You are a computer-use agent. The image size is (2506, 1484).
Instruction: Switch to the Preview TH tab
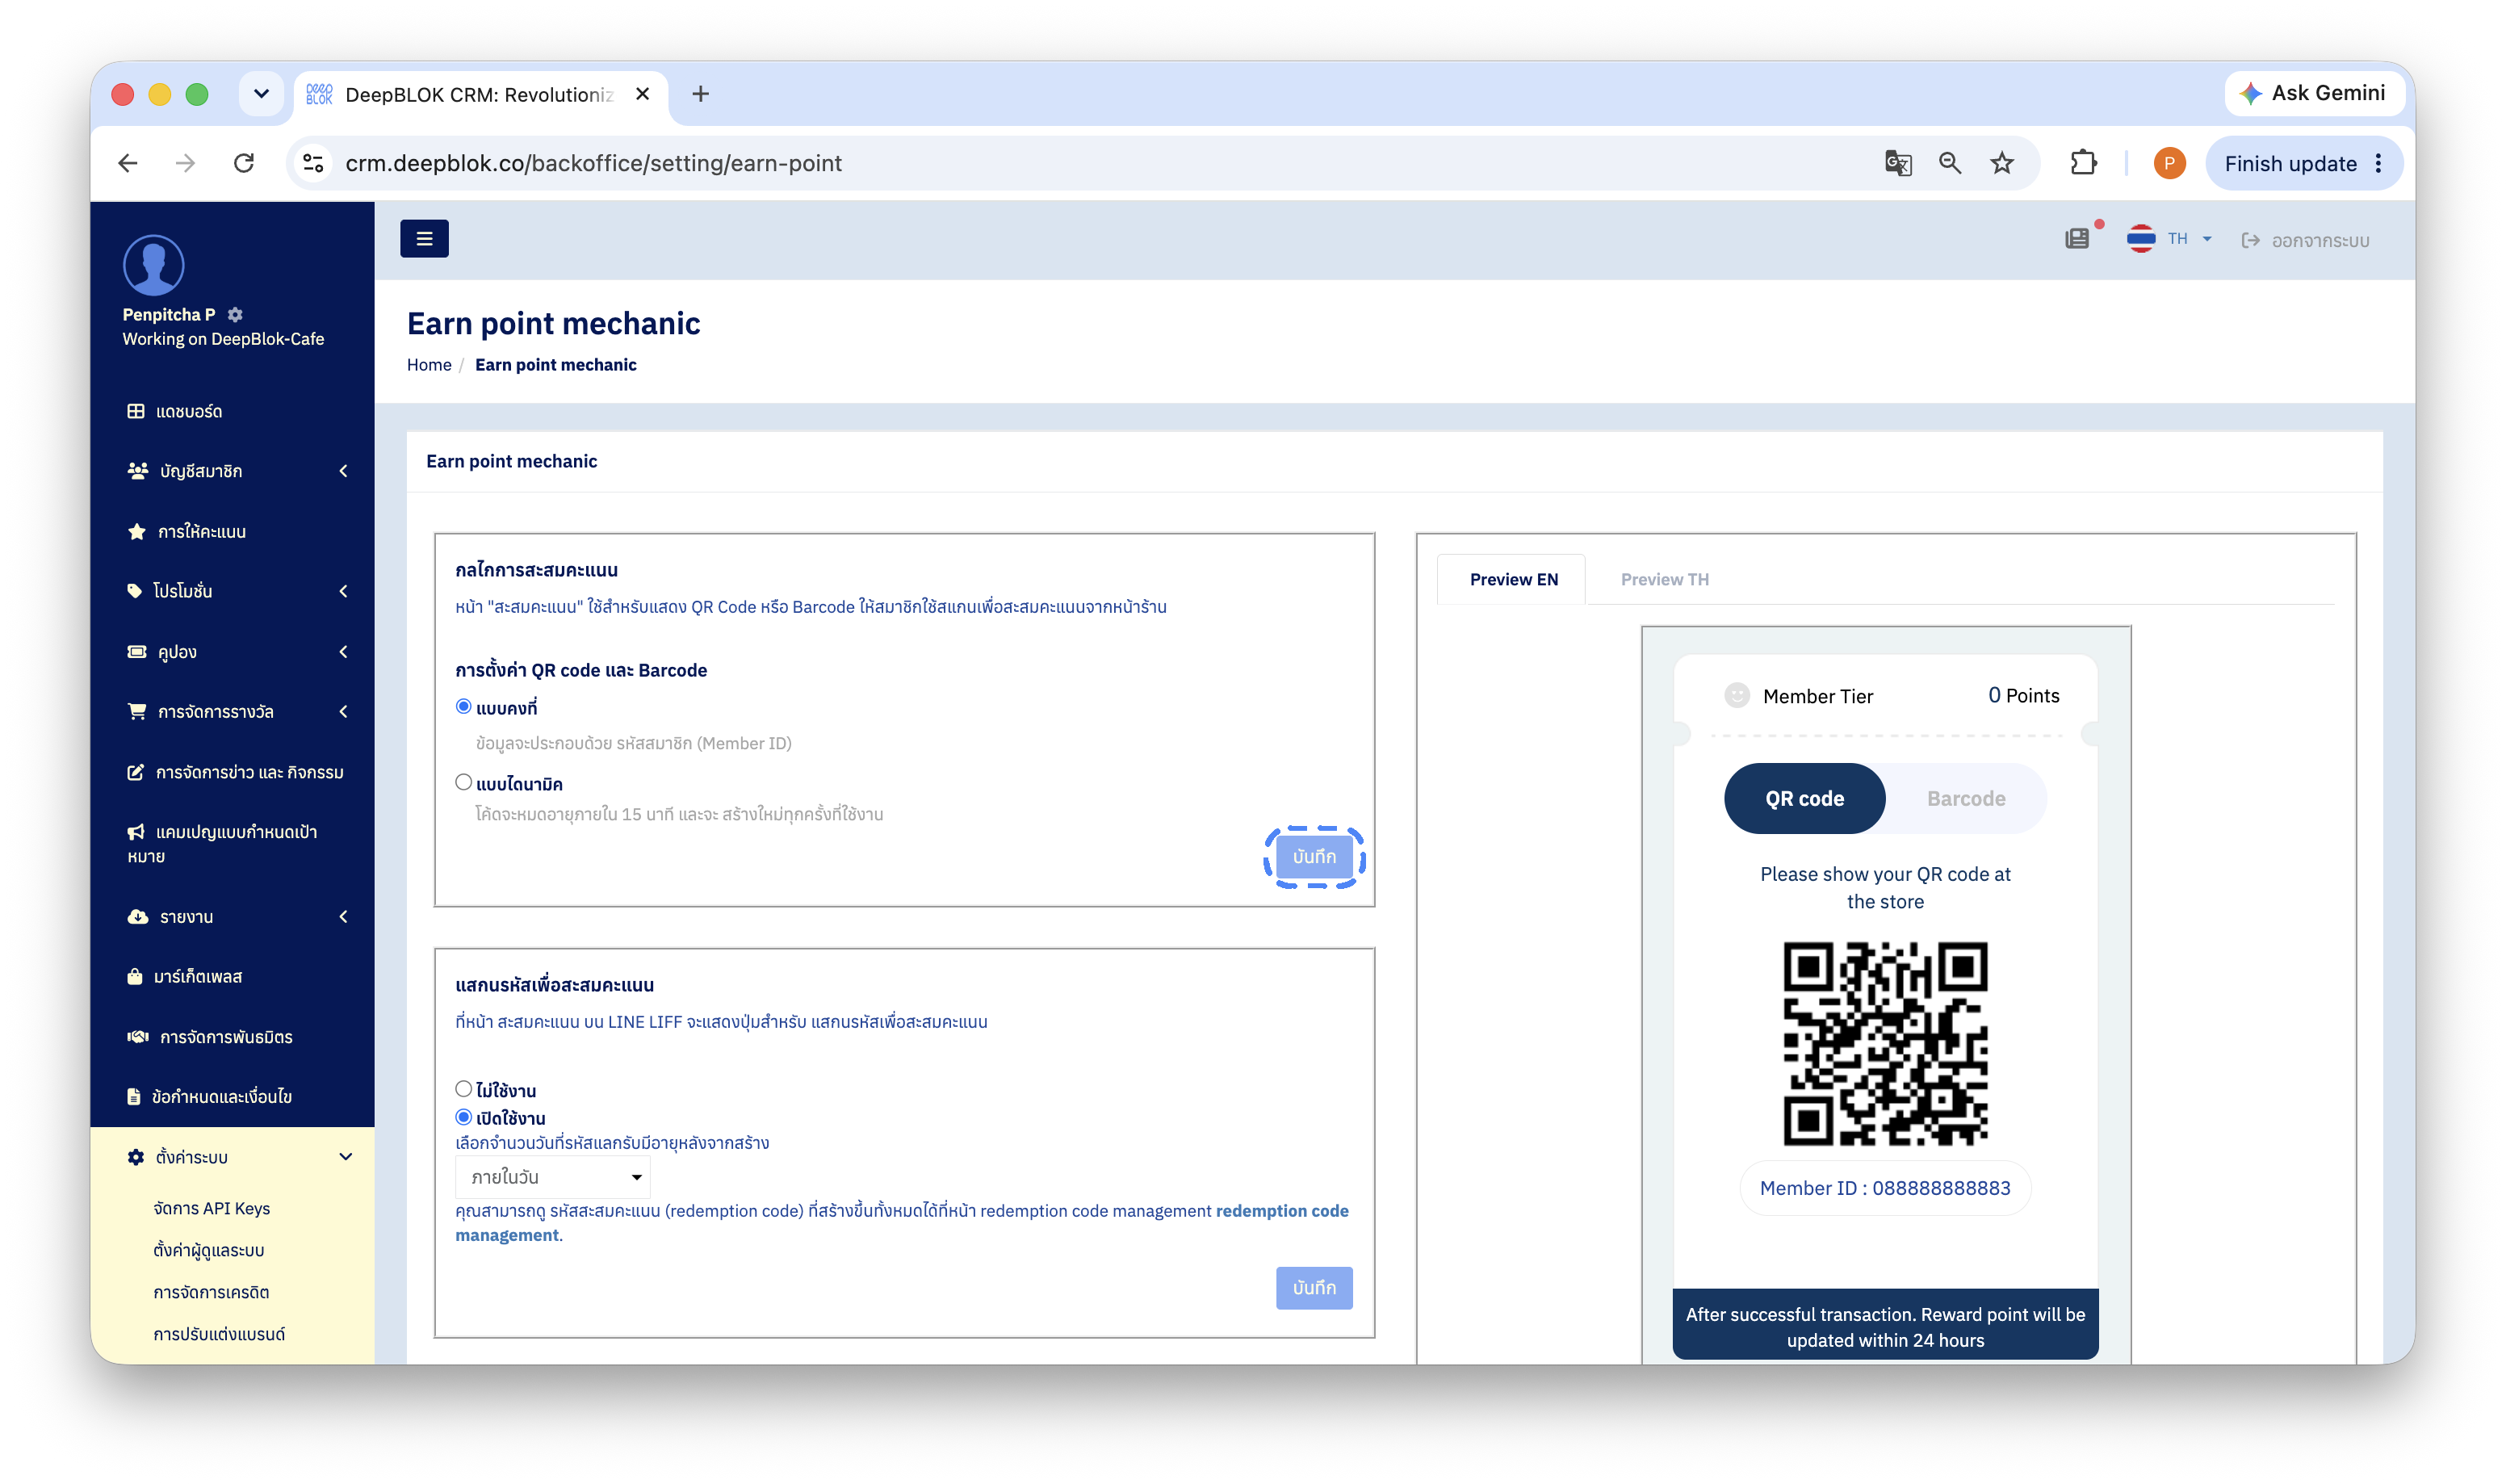[1664, 579]
